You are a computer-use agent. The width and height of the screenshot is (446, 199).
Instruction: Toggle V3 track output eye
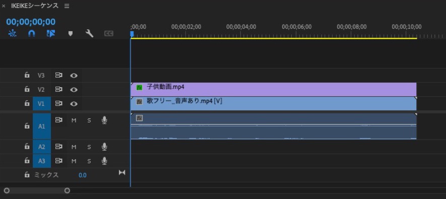(x=74, y=76)
